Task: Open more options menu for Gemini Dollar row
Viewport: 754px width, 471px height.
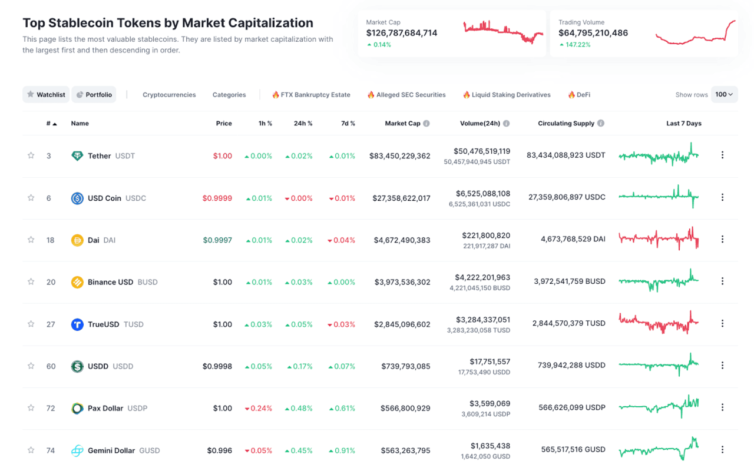Action: pos(722,450)
